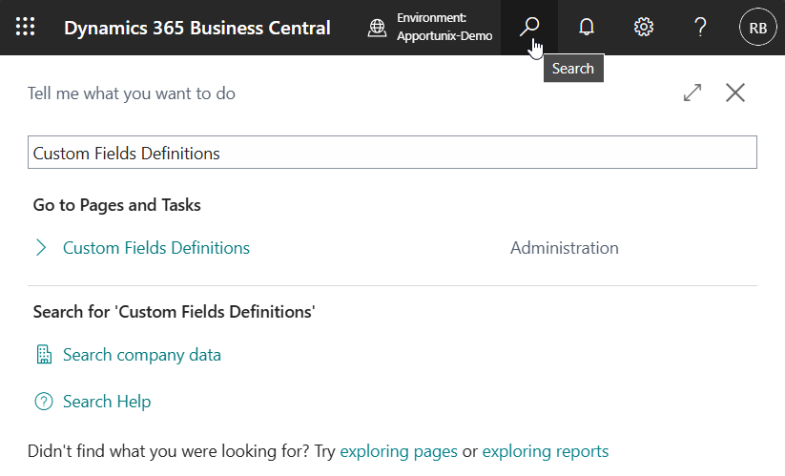The image size is (785, 476).
Task: Close the Tell Me search dialog
Action: tap(734, 93)
